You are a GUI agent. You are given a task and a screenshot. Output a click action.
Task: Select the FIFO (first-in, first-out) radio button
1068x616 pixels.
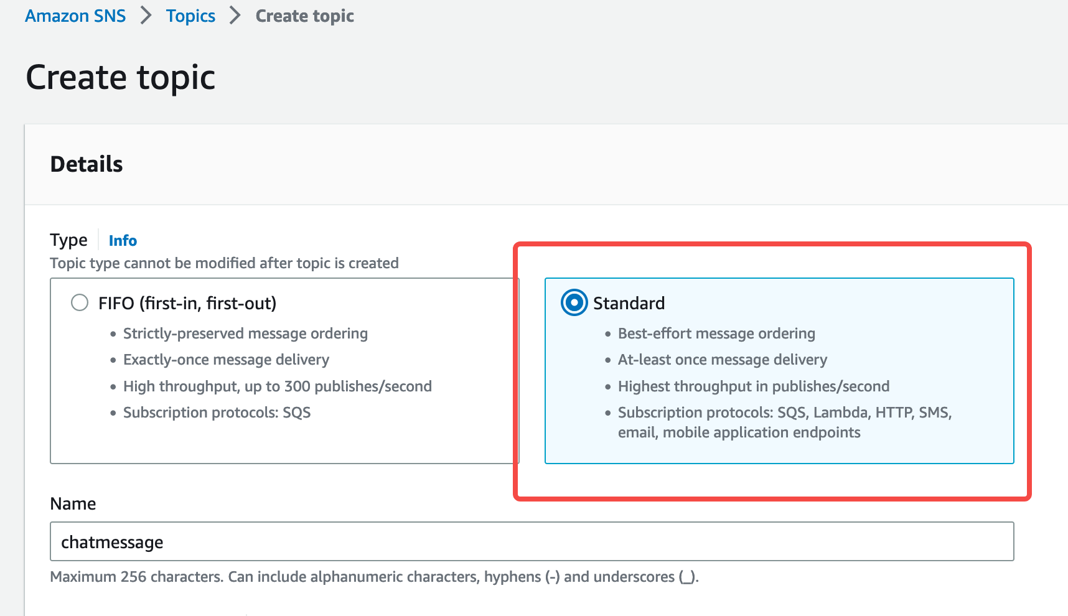pyautogui.click(x=80, y=303)
